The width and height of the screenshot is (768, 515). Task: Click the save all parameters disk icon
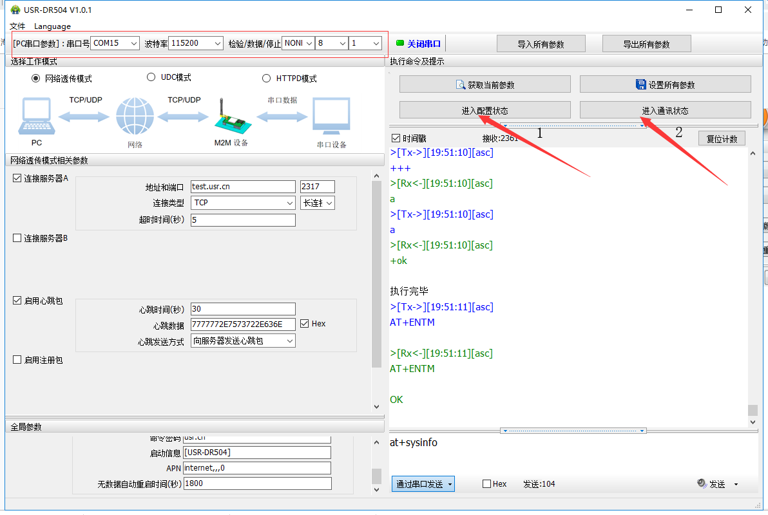(x=640, y=85)
